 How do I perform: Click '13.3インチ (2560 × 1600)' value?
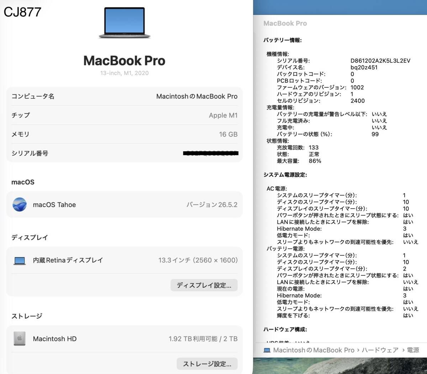coord(198,260)
